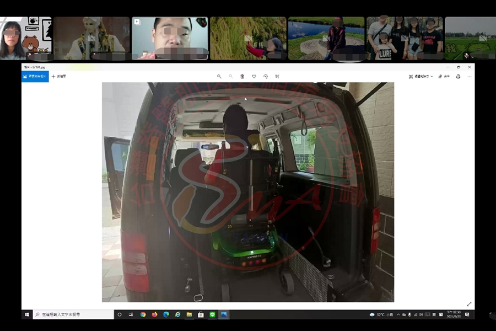The image size is (496, 331).
Task: Launch Google Chrome from the taskbar
Action: pos(143,314)
